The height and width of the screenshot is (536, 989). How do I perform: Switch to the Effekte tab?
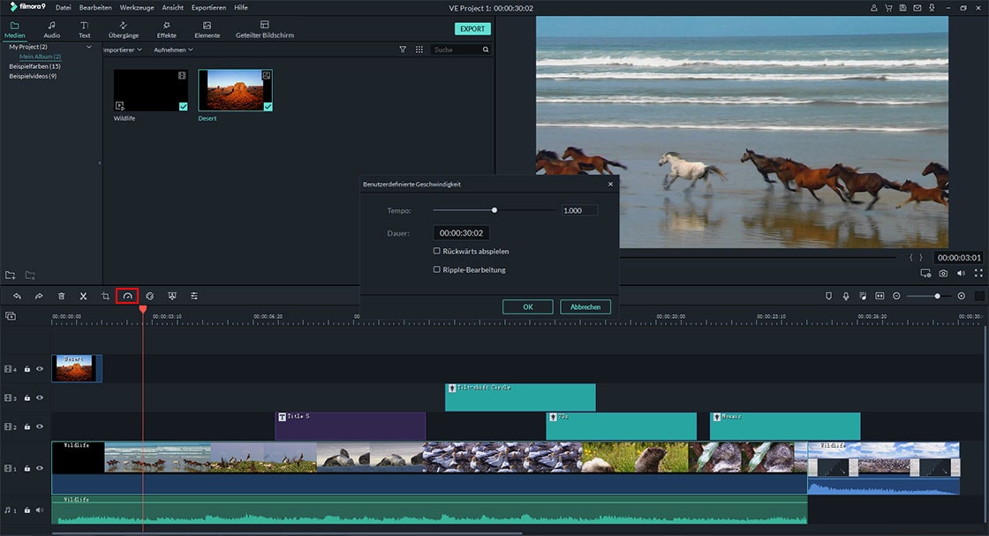coord(167,30)
